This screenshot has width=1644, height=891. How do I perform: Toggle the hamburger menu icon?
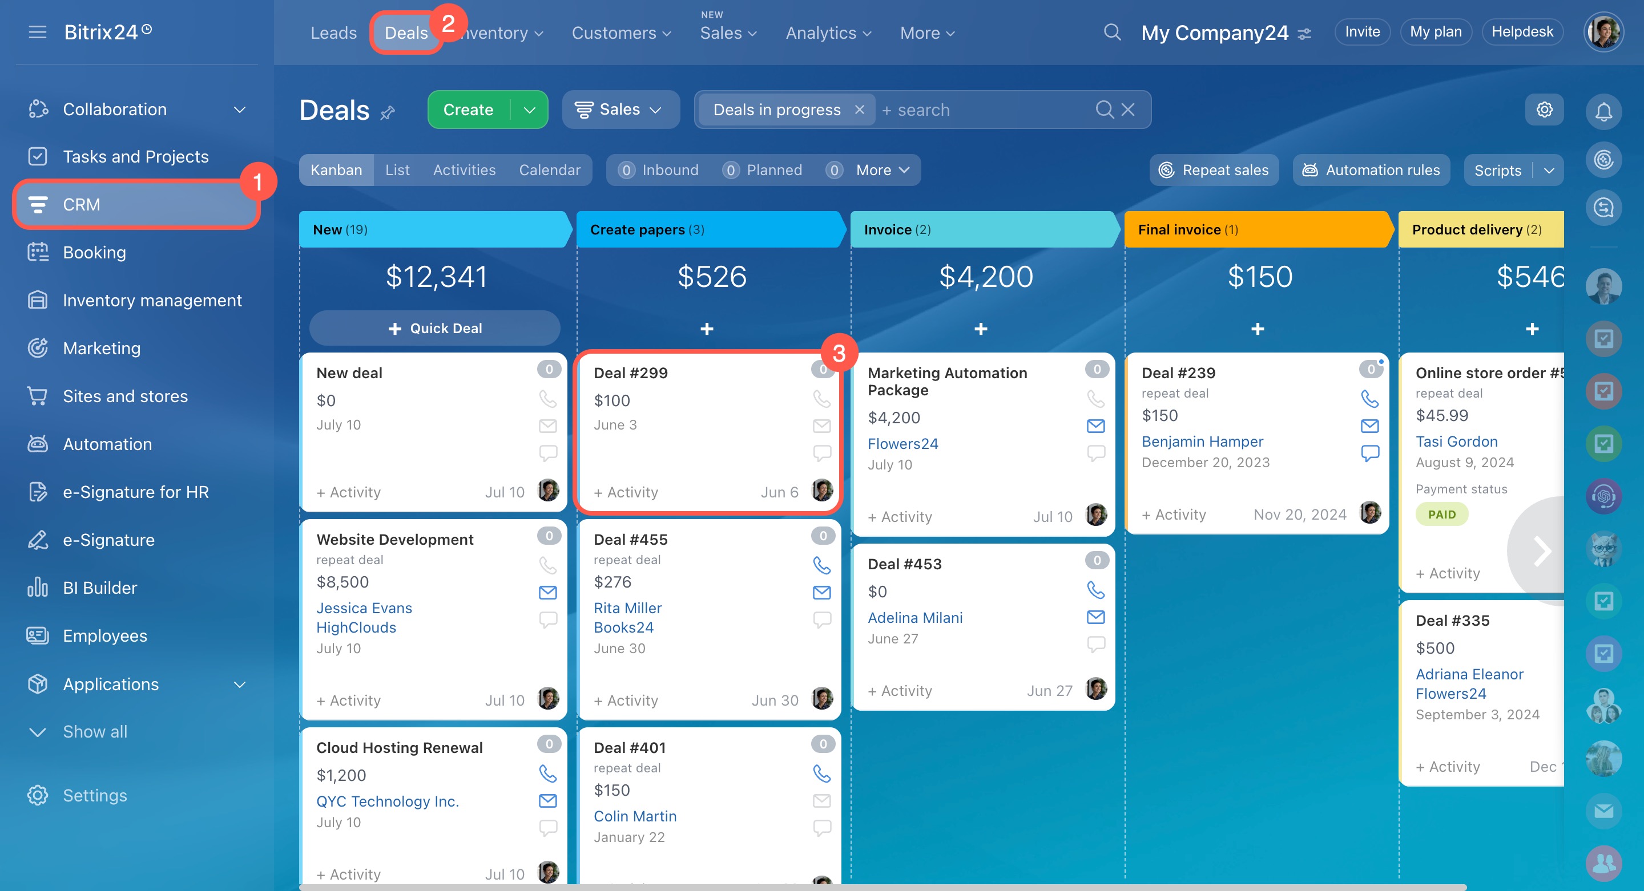tap(38, 32)
